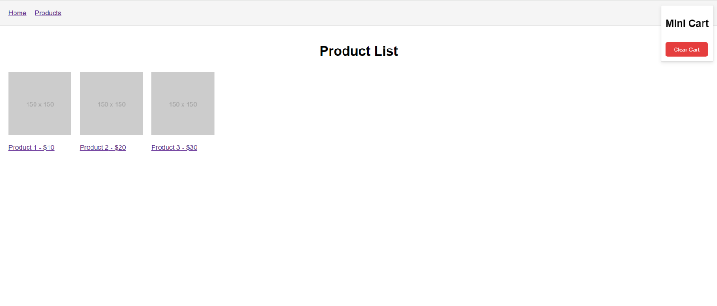Click "150 x 150" text in third image
Screen dimensions: 717x306
tap(183, 104)
